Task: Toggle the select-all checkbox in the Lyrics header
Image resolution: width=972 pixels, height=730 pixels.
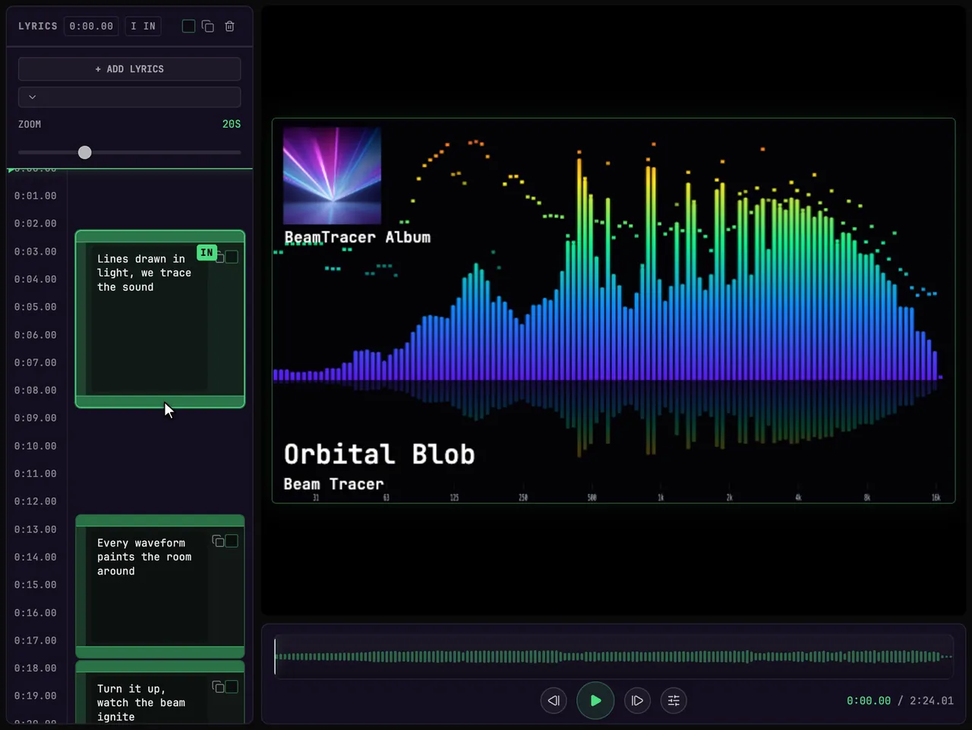Action: (188, 26)
